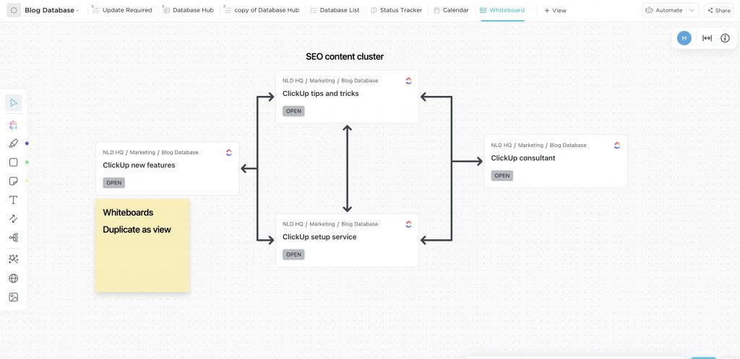The width and height of the screenshot is (740, 359).
Task: Click the blue pen color dot
Action: pyautogui.click(x=27, y=143)
